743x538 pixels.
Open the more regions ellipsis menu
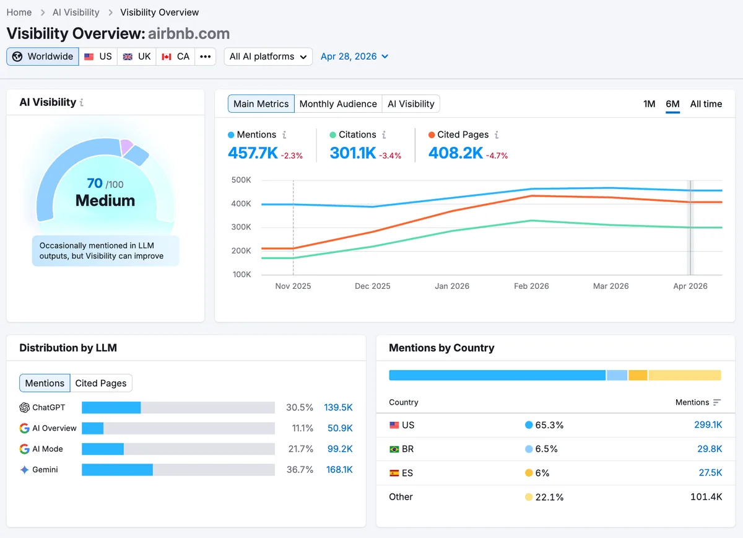(206, 56)
